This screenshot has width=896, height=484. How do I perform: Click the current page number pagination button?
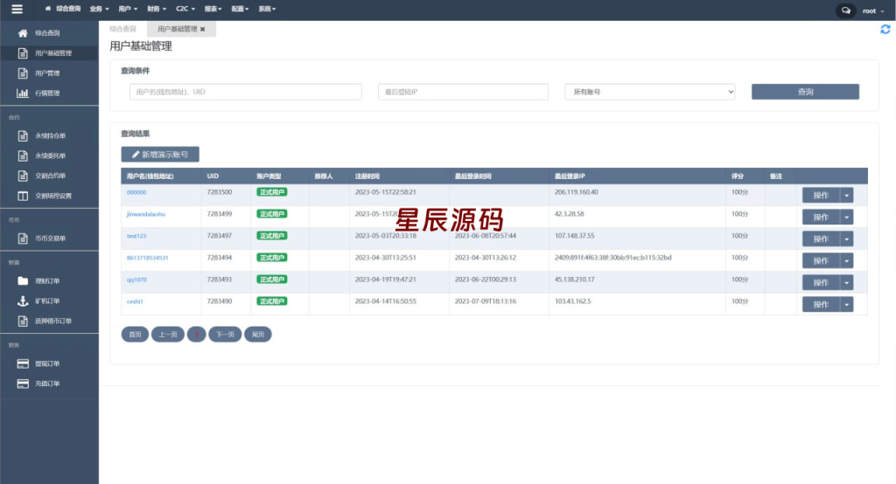pos(197,335)
